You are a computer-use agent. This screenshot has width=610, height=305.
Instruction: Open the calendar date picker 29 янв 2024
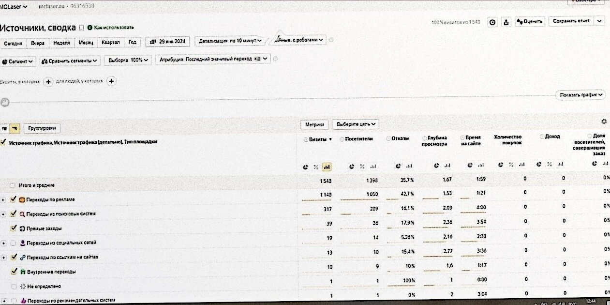(168, 42)
